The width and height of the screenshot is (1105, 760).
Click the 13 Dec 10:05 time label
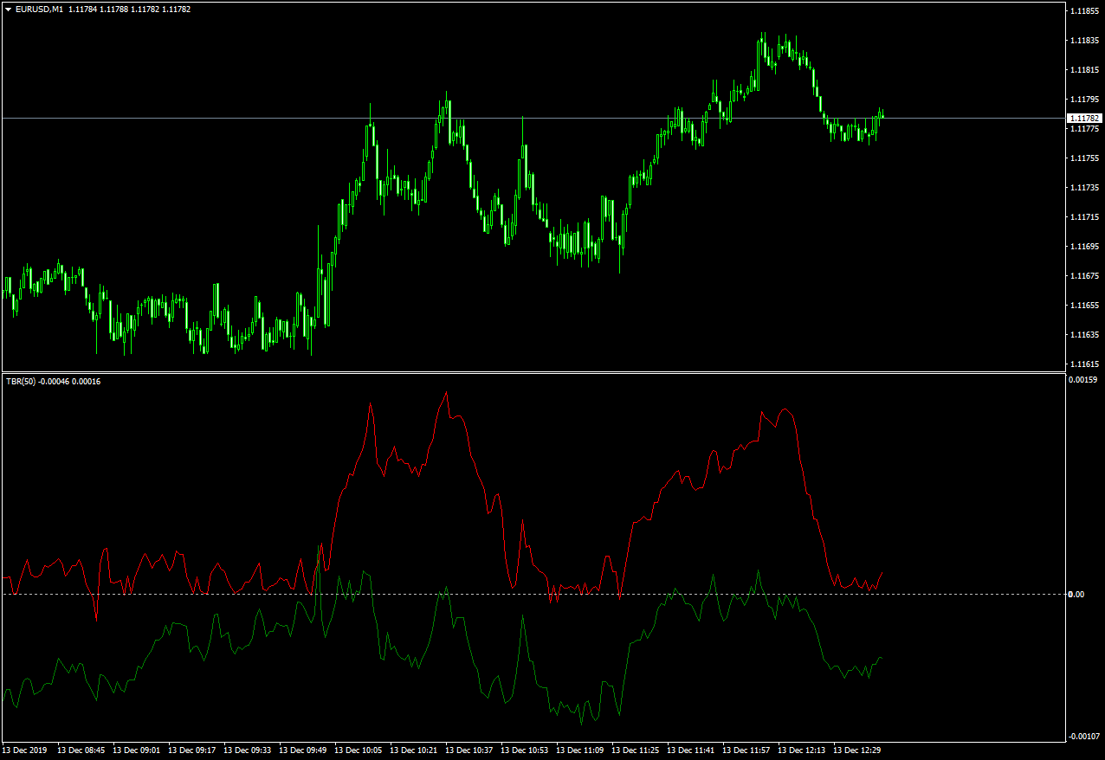click(361, 750)
